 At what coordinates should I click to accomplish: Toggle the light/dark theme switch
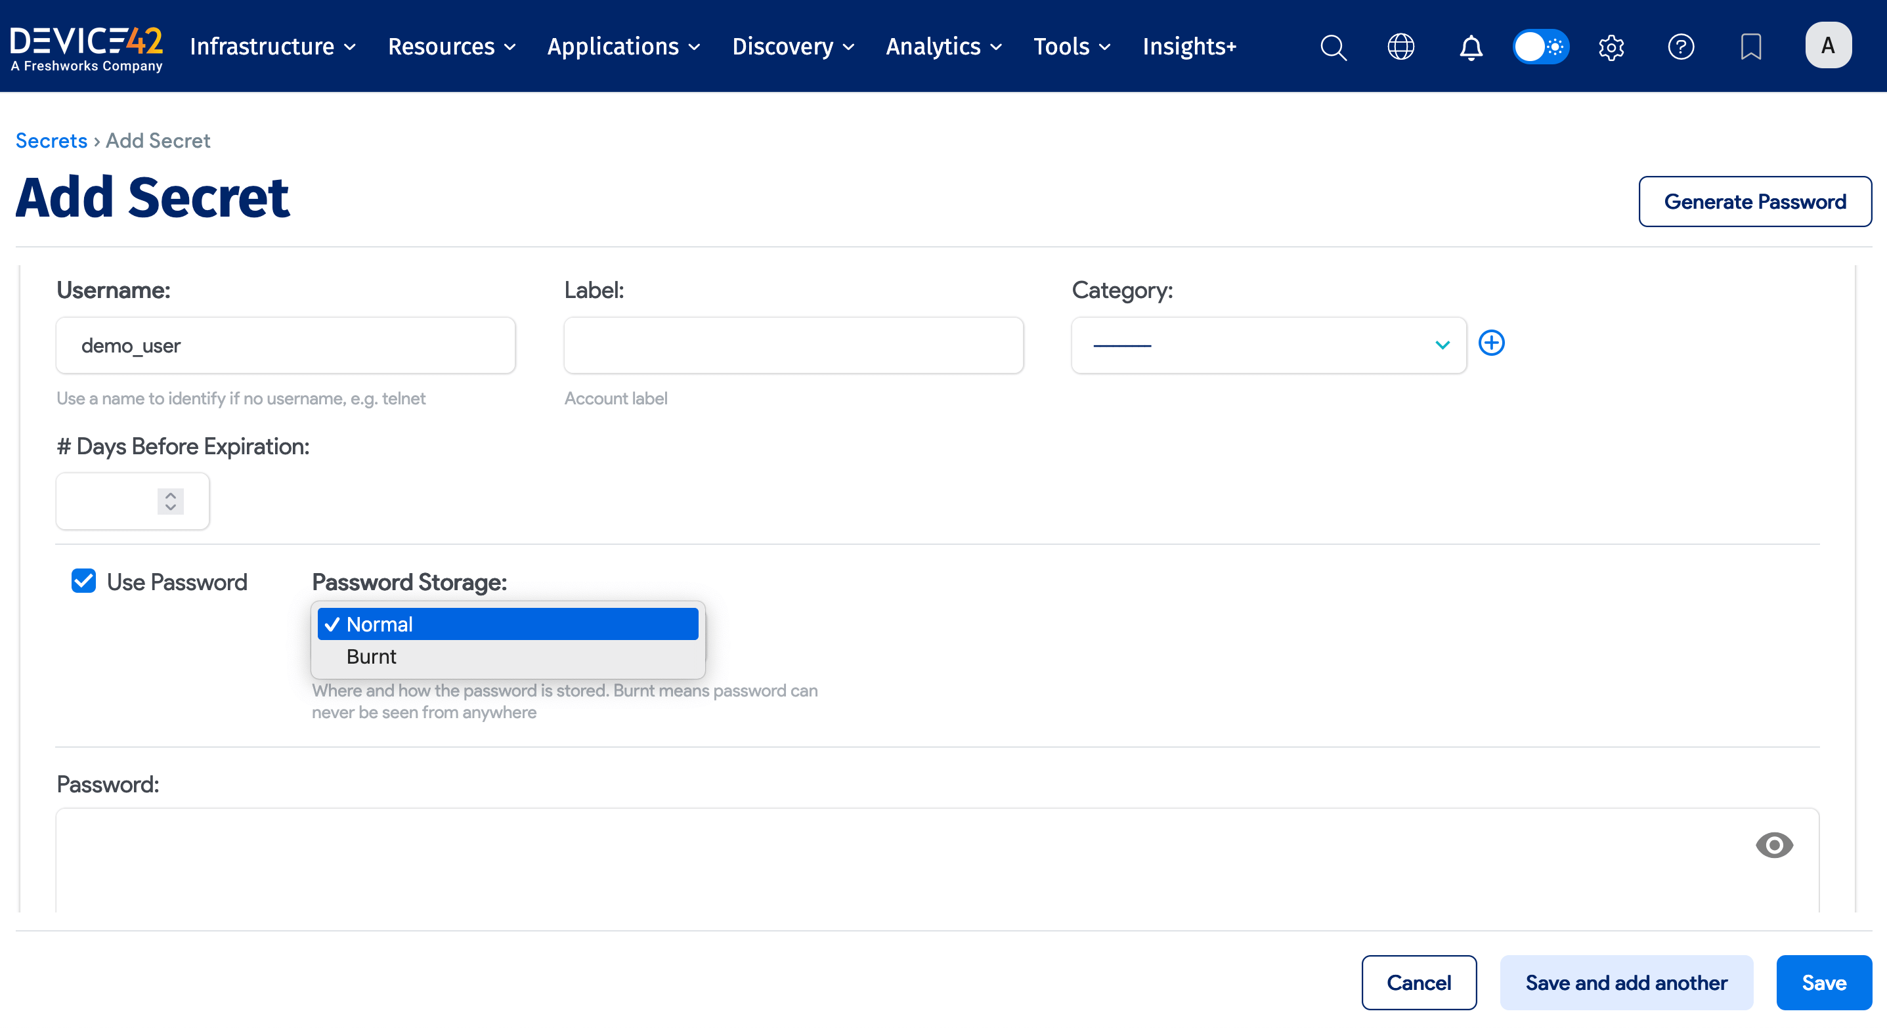1540,47
